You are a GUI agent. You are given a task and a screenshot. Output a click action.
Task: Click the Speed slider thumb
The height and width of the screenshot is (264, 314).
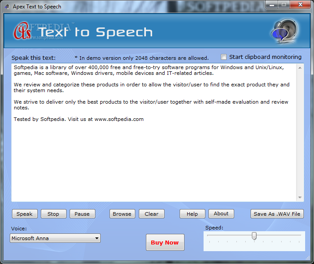point(254,236)
